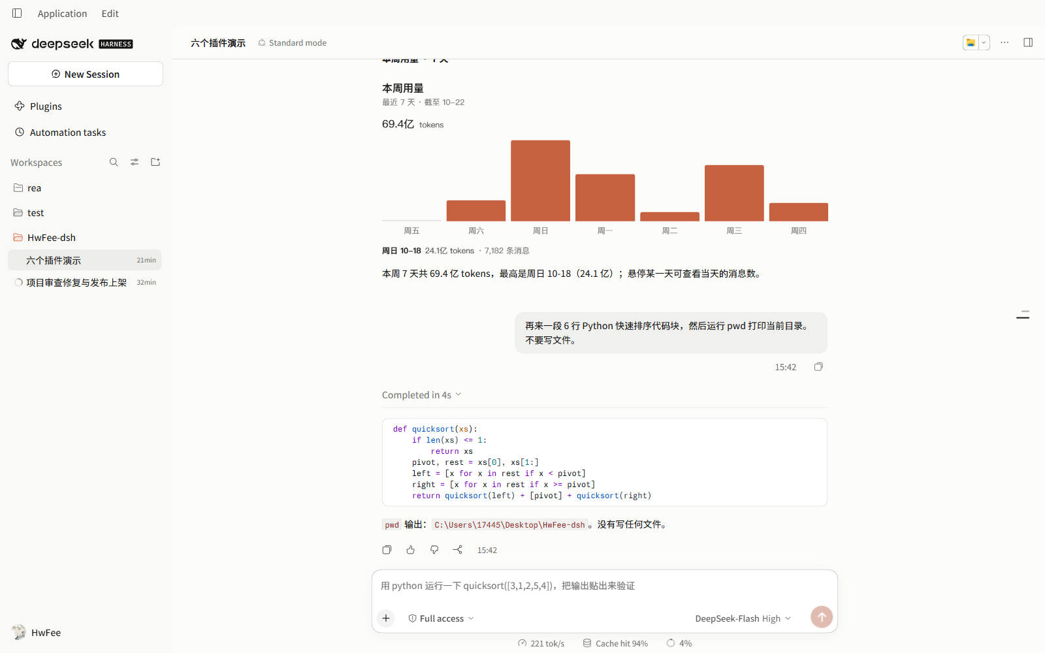Image resolution: width=1045 pixels, height=653 pixels.
Task: Click the 周日 bar in usage chart
Action: pos(540,180)
